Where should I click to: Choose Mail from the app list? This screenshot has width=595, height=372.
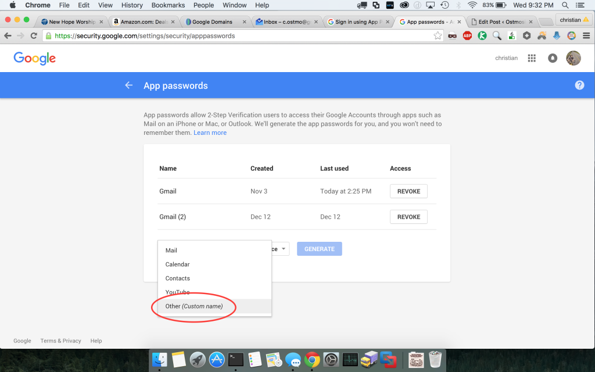point(214,250)
